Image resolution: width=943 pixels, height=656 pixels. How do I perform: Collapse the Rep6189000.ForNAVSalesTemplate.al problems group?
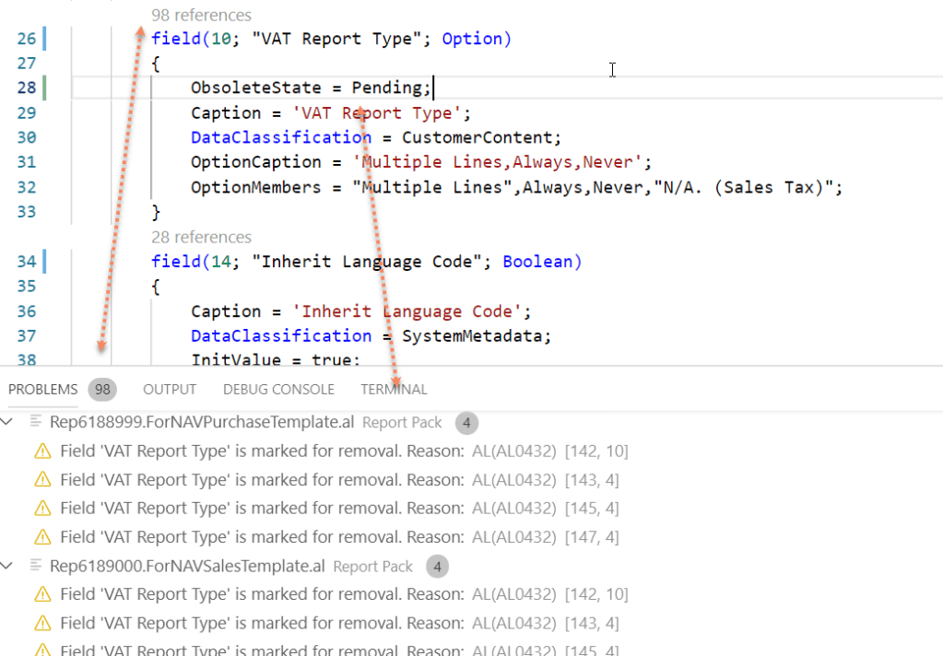[x=8, y=566]
